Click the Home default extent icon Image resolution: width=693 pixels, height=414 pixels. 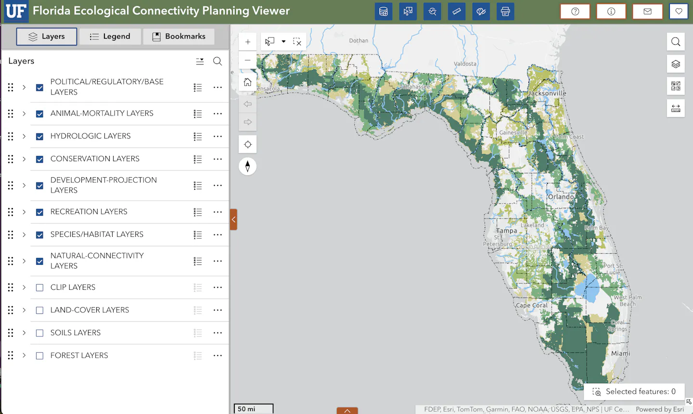[x=247, y=82]
